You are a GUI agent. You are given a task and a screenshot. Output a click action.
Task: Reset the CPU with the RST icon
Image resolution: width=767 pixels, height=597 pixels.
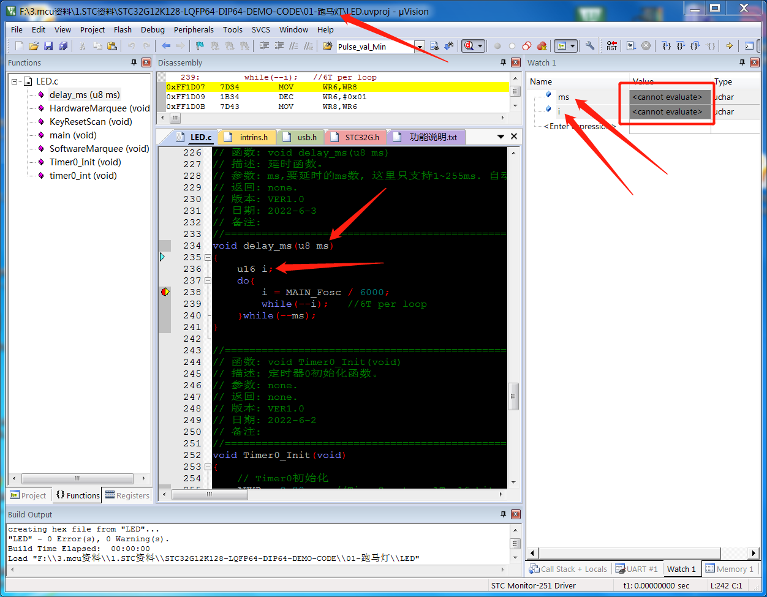tap(612, 46)
